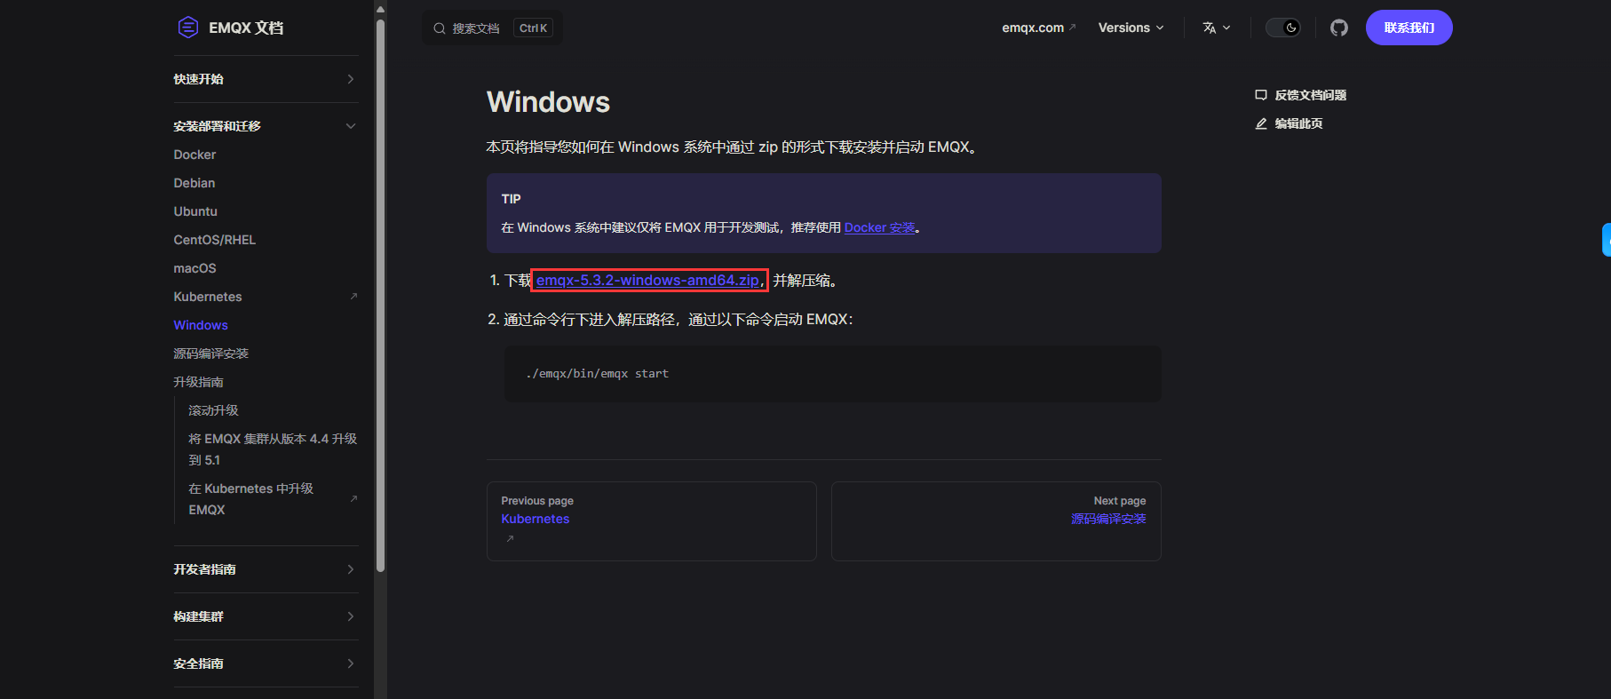Focus the 搜索文档 search field
Image resolution: width=1611 pixels, height=699 pixels.
click(x=492, y=28)
